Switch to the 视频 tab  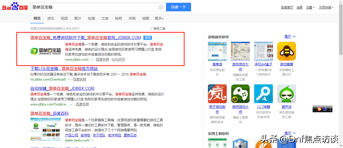64,18
